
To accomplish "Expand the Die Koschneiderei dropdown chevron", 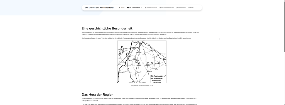I will tap(141, 7).
